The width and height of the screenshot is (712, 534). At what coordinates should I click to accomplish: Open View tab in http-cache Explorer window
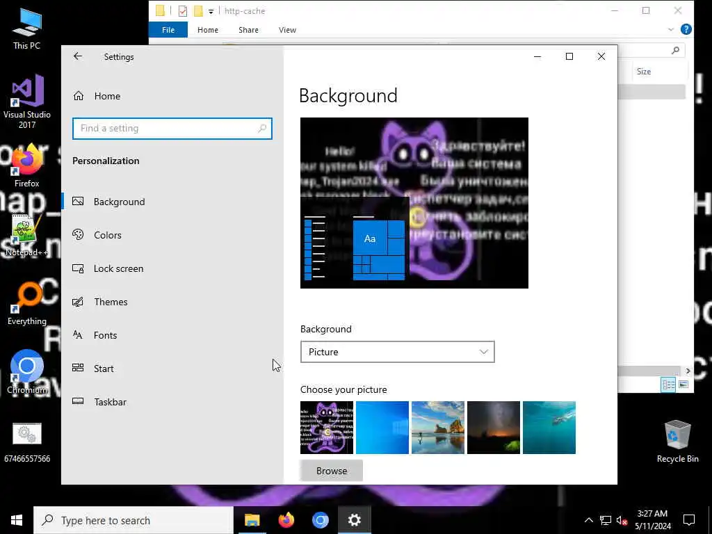coord(287,30)
